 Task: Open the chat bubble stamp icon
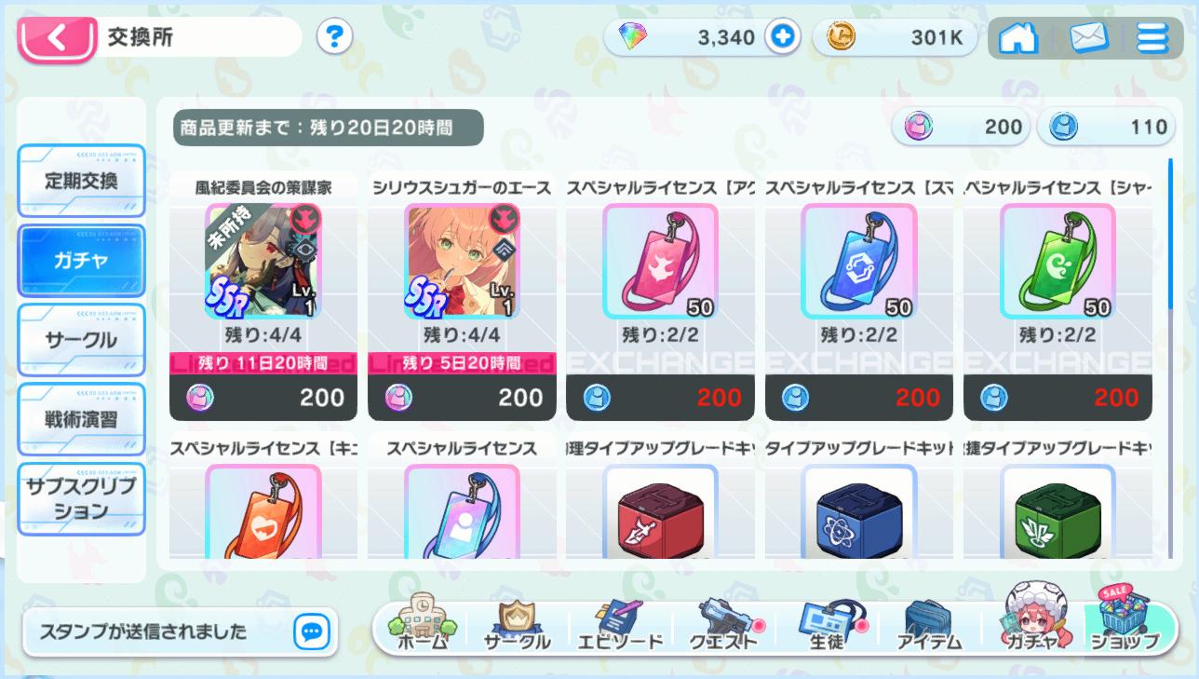(x=311, y=631)
